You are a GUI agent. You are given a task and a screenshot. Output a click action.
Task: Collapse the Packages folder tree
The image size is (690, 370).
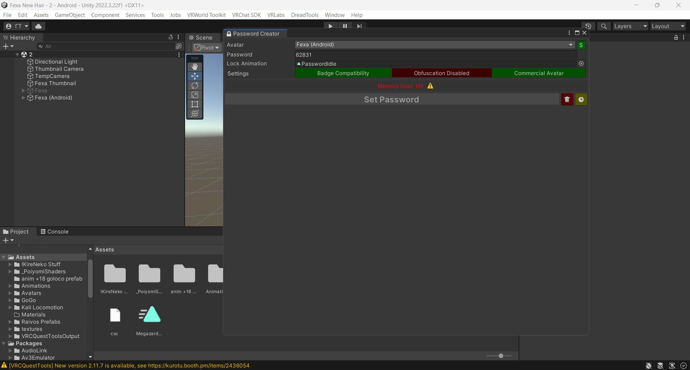4,343
